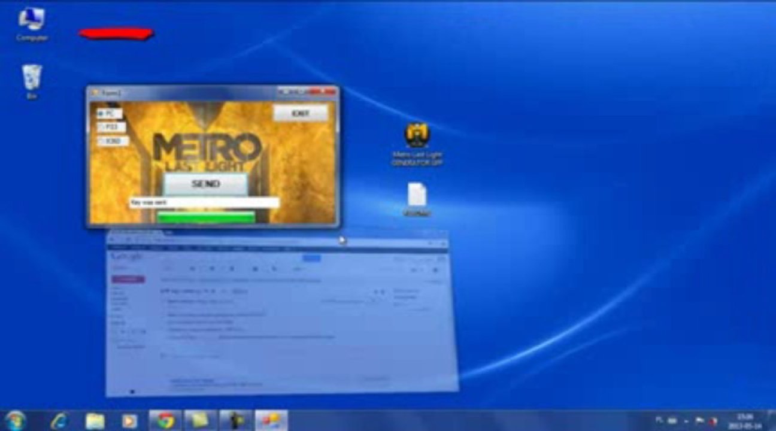Click the SEND button
This screenshot has width=776, height=431.
point(205,184)
